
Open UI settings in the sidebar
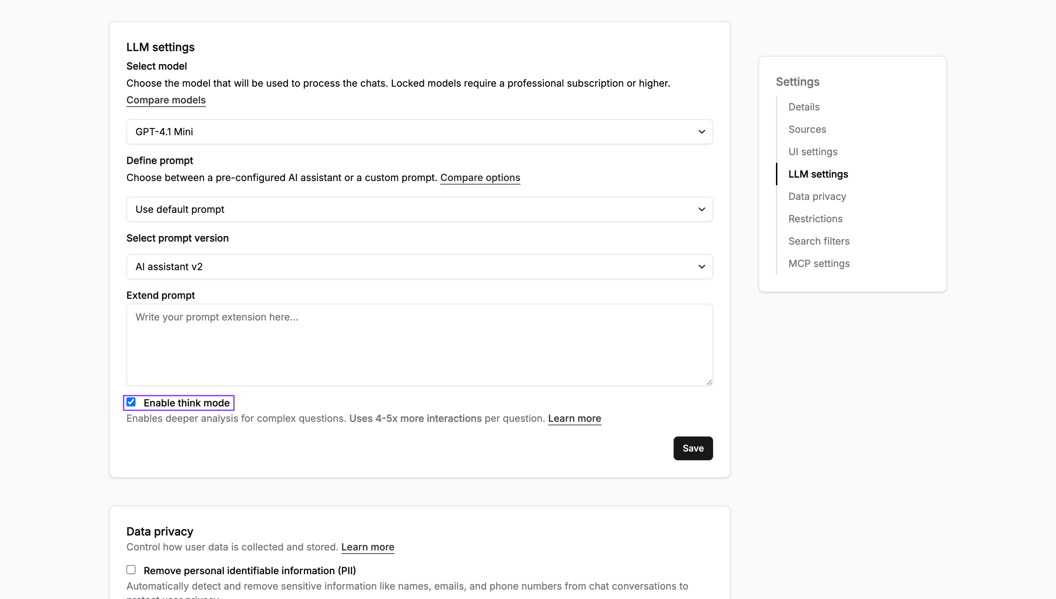[813, 151]
